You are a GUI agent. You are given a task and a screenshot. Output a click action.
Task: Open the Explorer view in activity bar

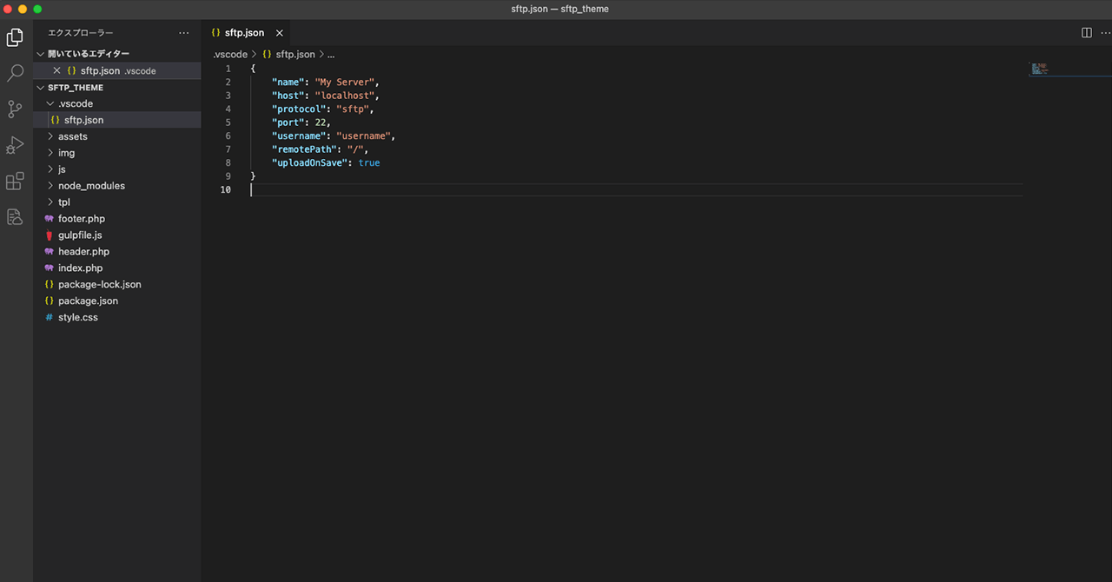pyautogui.click(x=15, y=37)
